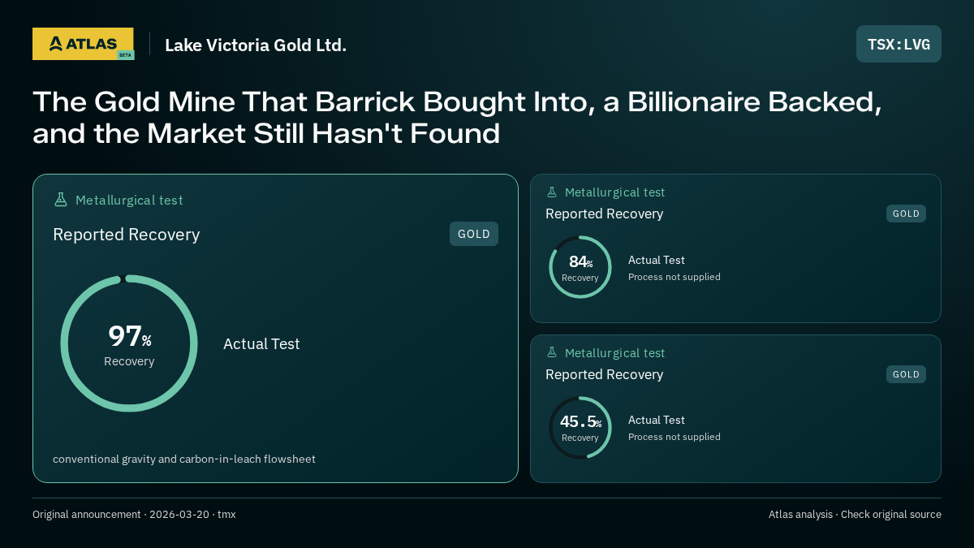Click the Atlas beta logo
Image resolution: width=974 pixels, height=548 pixels.
[83, 44]
